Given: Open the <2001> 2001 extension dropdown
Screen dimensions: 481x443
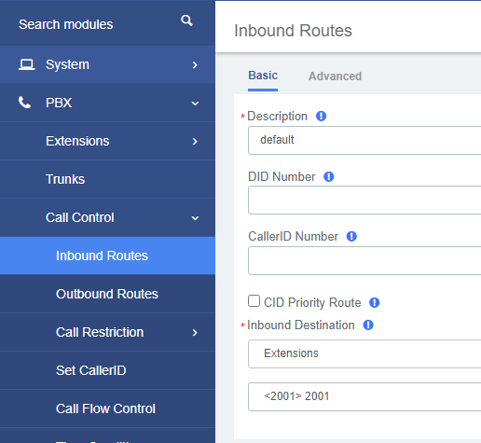Looking at the screenshot, I should tap(364, 396).
